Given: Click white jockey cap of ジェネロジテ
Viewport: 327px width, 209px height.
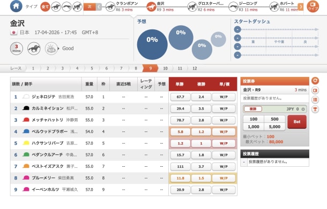Looking at the screenshot, I should (x=26, y=97).
